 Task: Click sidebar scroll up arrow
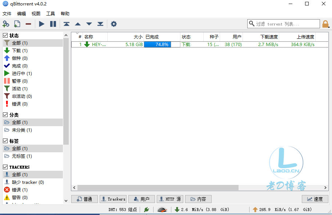tap(66, 35)
